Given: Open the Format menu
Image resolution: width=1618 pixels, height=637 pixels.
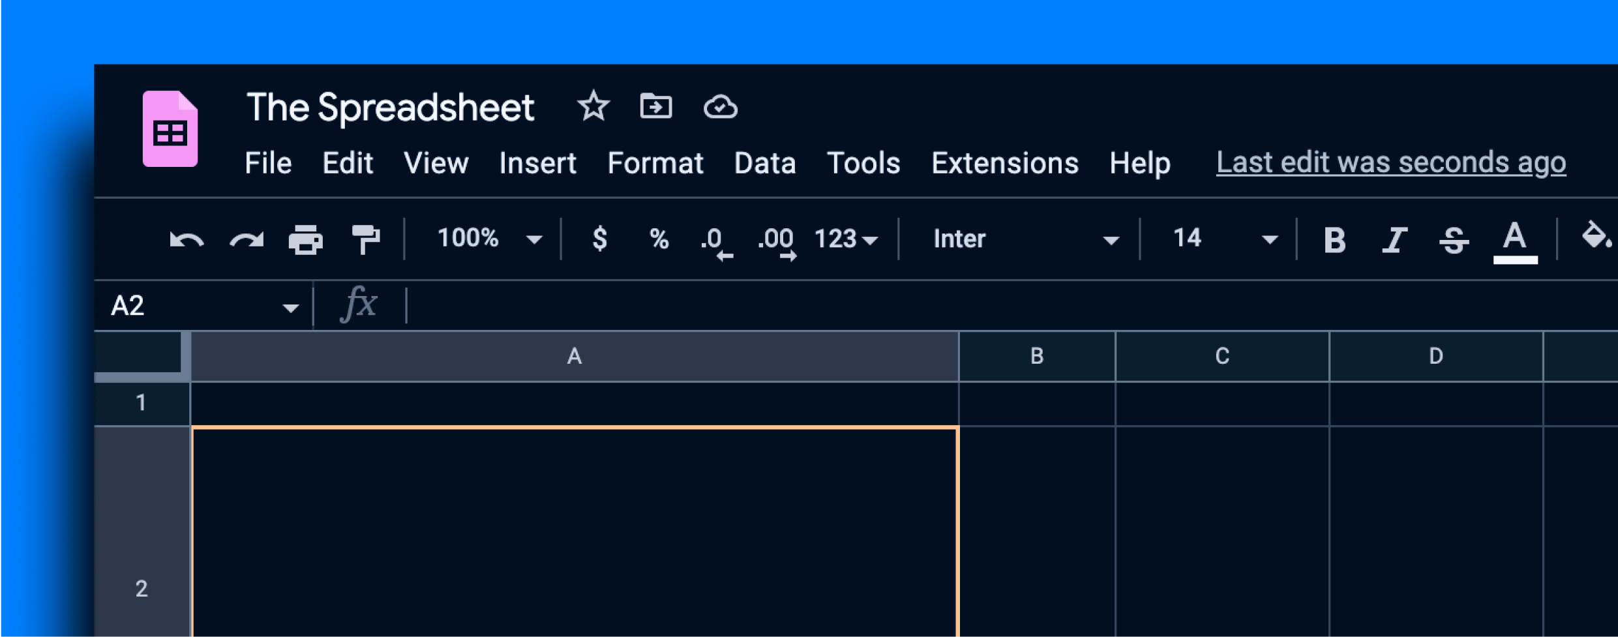Looking at the screenshot, I should click(x=655, y=163).
